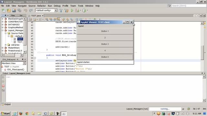
Task: Click the running progress bar in status bar
Action: click(165, 109)
